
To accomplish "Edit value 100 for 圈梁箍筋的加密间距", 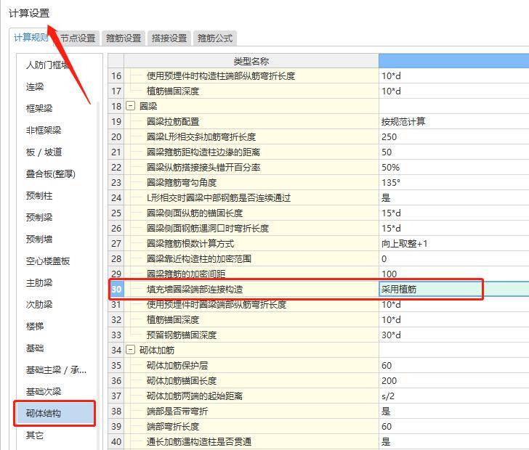I will pyautogui.click(x=453, y=274).
